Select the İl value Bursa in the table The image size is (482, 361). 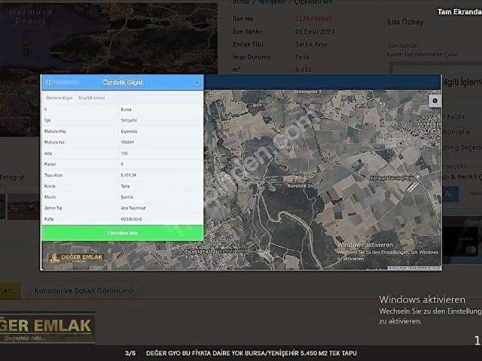click(126, 110)
